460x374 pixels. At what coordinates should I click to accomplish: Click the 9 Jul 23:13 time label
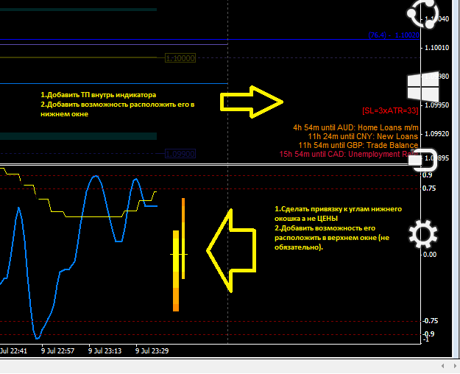tap(105, 350)
